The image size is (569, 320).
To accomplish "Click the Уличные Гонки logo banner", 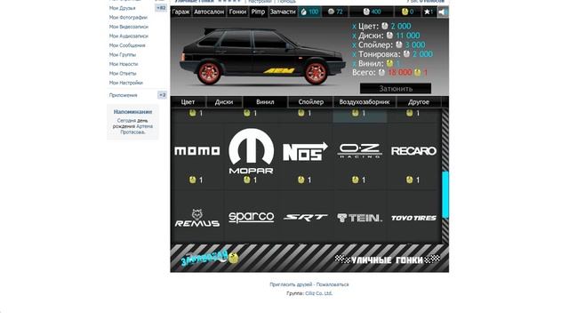I will (x=388, y=260).
